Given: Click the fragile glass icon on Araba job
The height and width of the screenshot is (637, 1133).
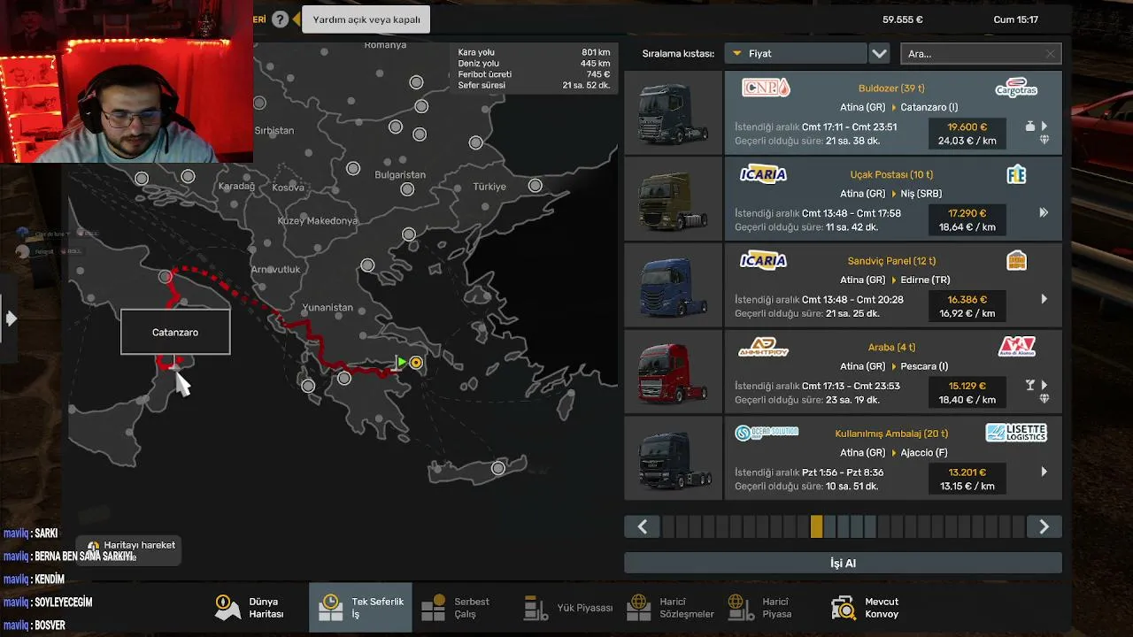Looking at the screenshot, I should pos(1029,385).
